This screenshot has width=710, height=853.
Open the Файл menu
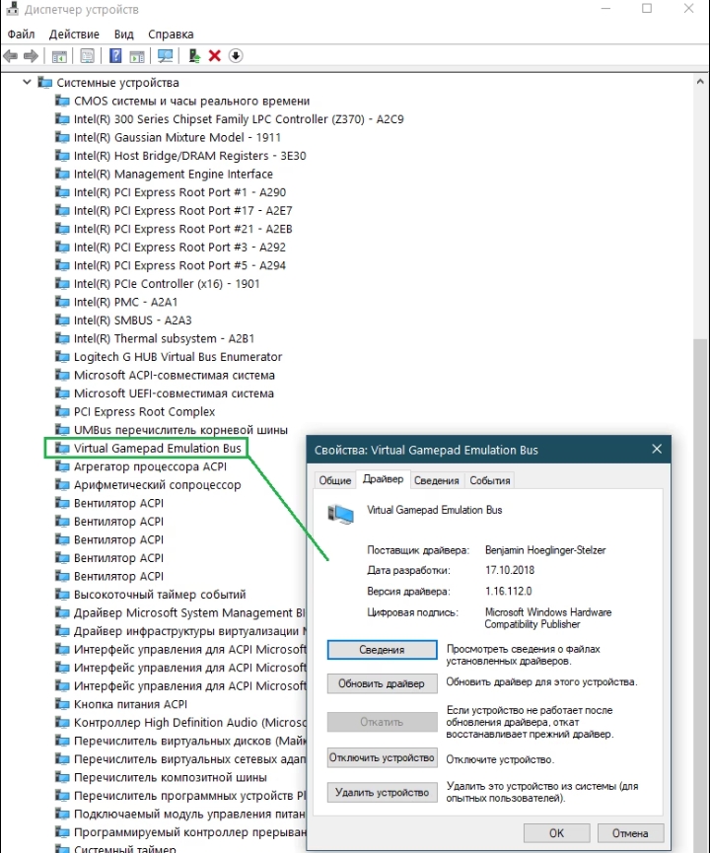click(x=21, y=34)
